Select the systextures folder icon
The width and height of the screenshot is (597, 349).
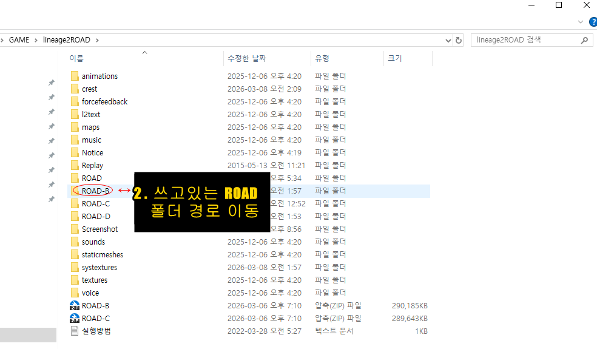point(75,267)
